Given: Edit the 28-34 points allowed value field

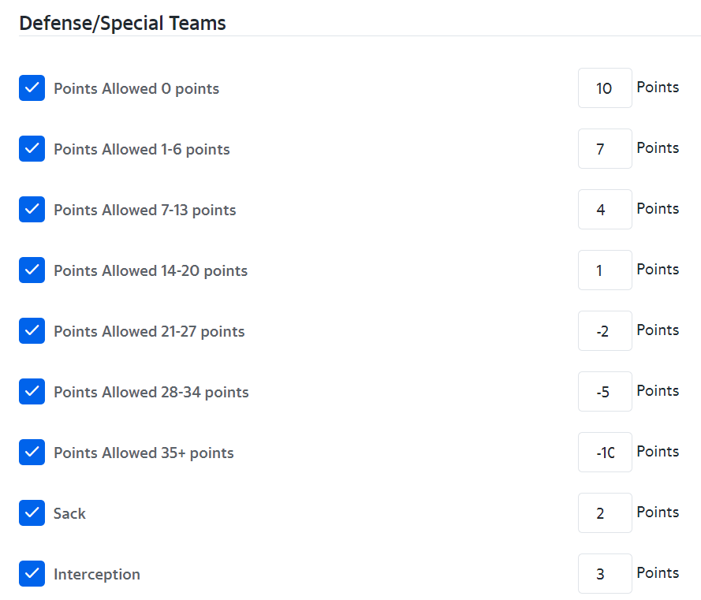Looking at the screenshot, I should pyautogui.click(x=604, y=392).
